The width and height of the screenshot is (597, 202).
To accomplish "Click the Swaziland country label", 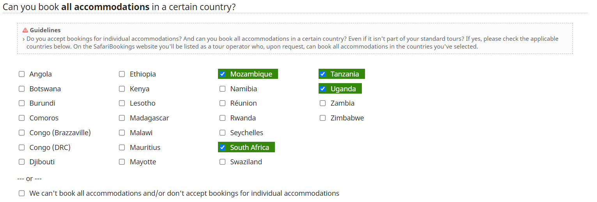I will (246, 162).
